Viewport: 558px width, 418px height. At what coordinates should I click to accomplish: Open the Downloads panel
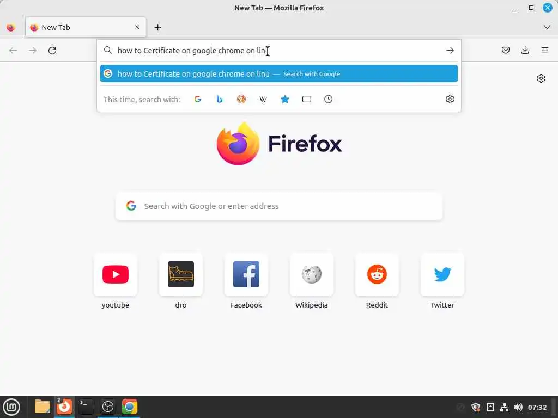click(525, 50)
